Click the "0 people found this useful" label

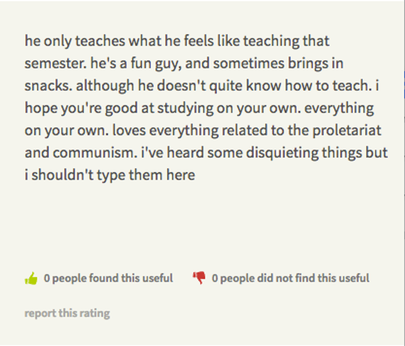(x=108, y=278)
